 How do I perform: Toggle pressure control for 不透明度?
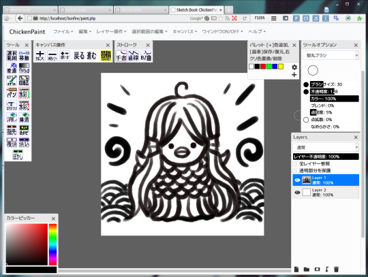306,92
